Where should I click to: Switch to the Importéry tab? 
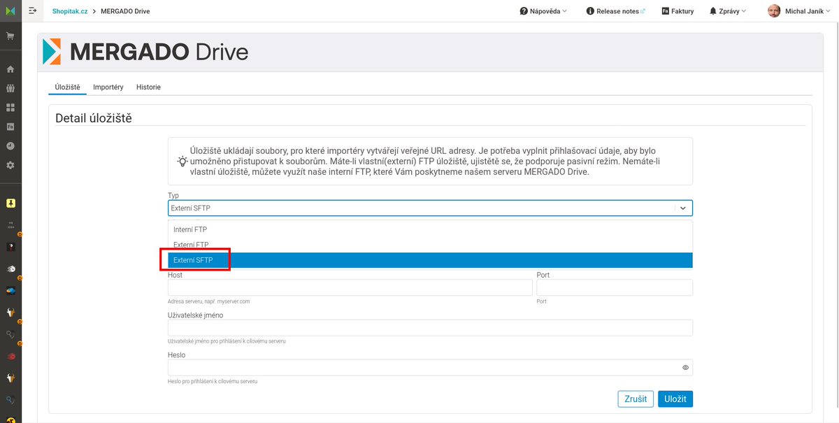tap(108, 87)
